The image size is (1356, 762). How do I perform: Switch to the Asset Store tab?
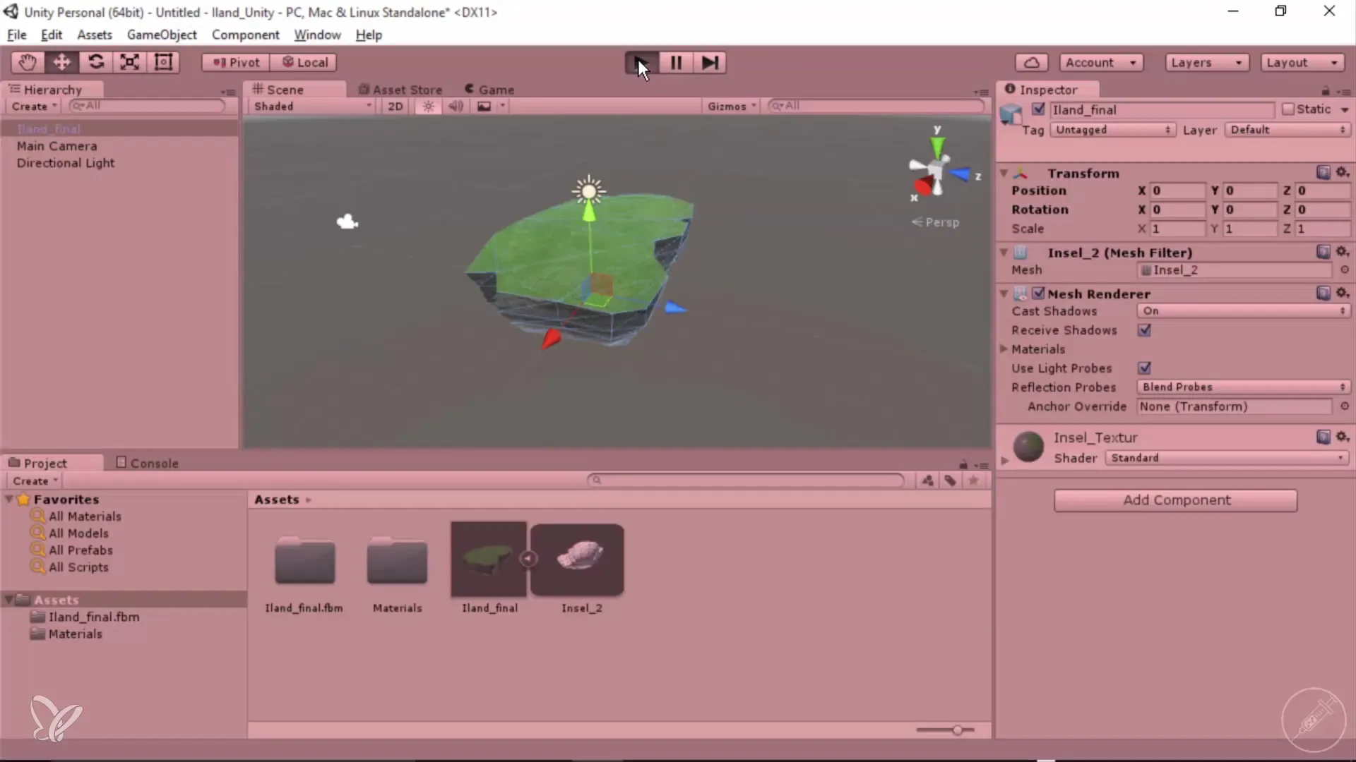[x=400, y=90]
